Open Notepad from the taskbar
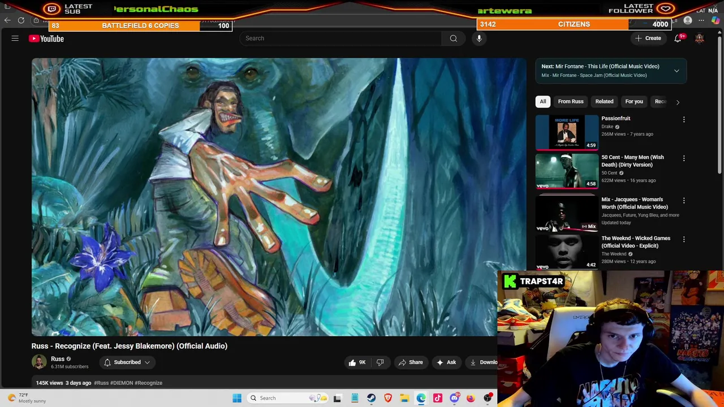The width and height of the screenshot is (724, 407). 355,398
